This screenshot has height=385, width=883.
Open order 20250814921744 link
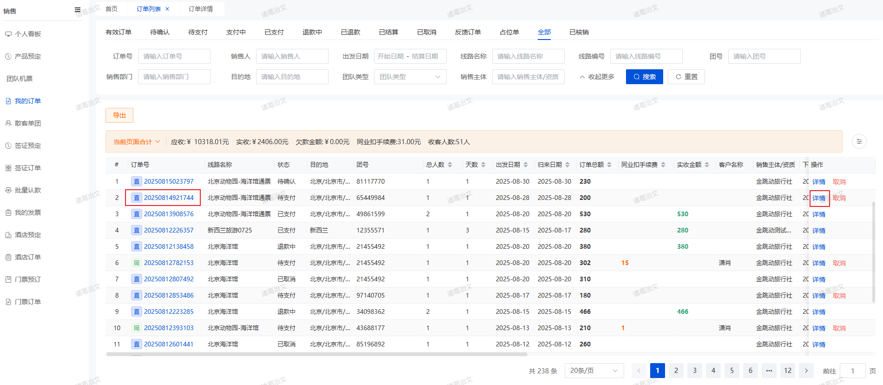pyautogui.click(x=169, y=198)
